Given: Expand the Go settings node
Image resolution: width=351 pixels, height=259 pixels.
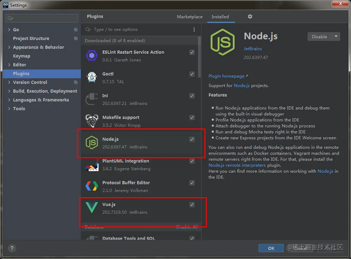Looking at the screenshot, I should (9, 29).
